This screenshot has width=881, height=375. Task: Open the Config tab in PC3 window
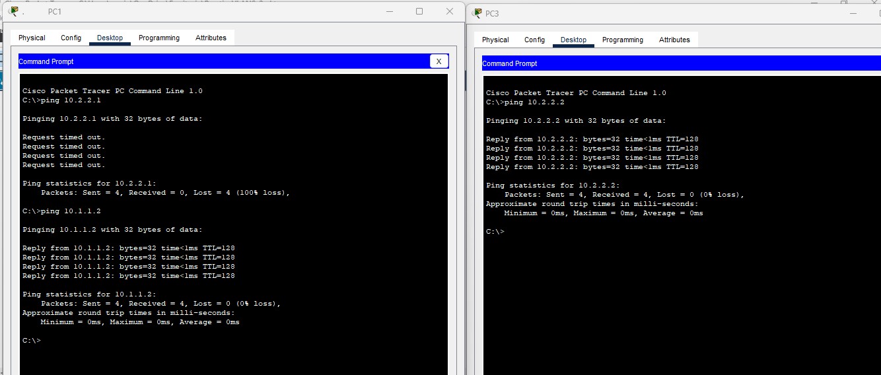click(x=534, y=40)
